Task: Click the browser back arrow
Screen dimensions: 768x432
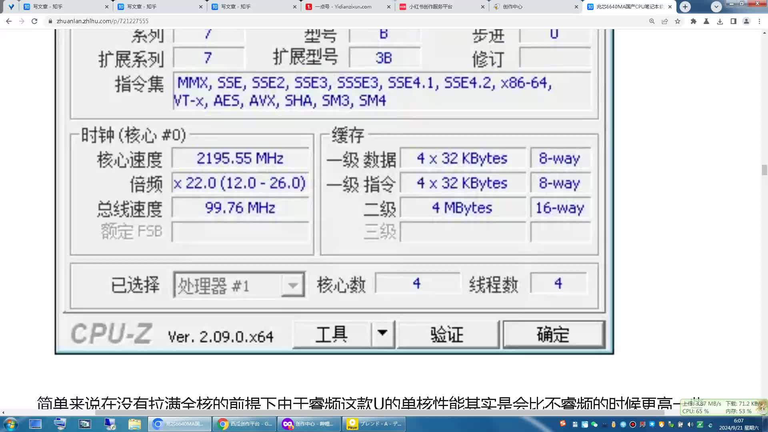Action: click(x=8, y=21)
